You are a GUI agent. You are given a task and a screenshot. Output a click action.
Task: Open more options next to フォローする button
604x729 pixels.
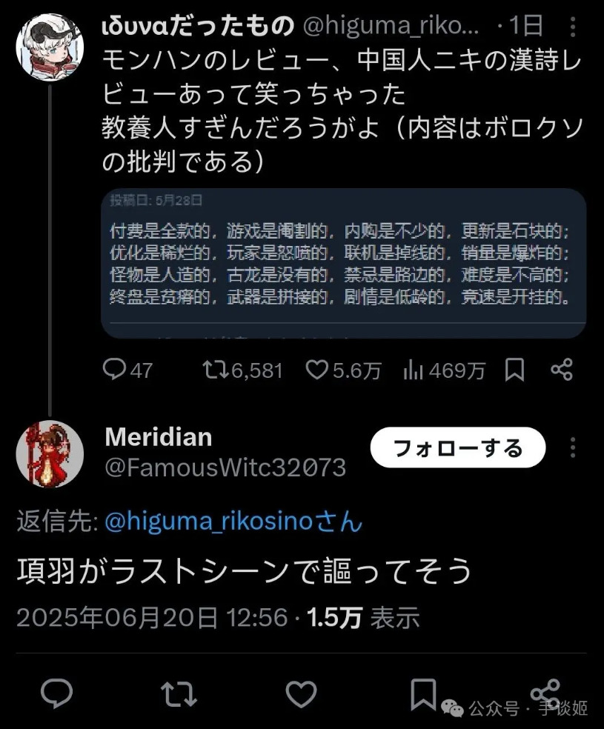(x=573, y=447)
